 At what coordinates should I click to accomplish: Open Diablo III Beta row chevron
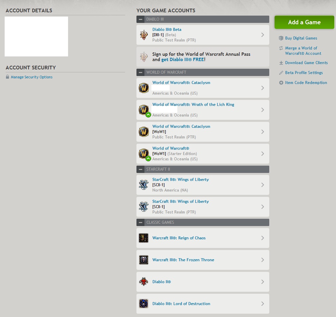pyautogui.click(x=263, y=35)
